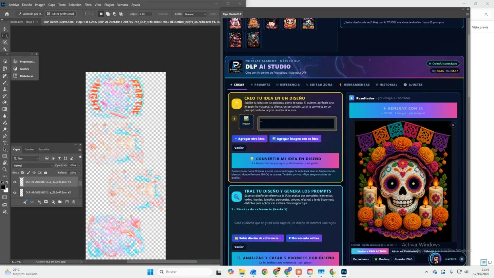
Task: Activate the Pen tool
Action: (x=5, y=136)
